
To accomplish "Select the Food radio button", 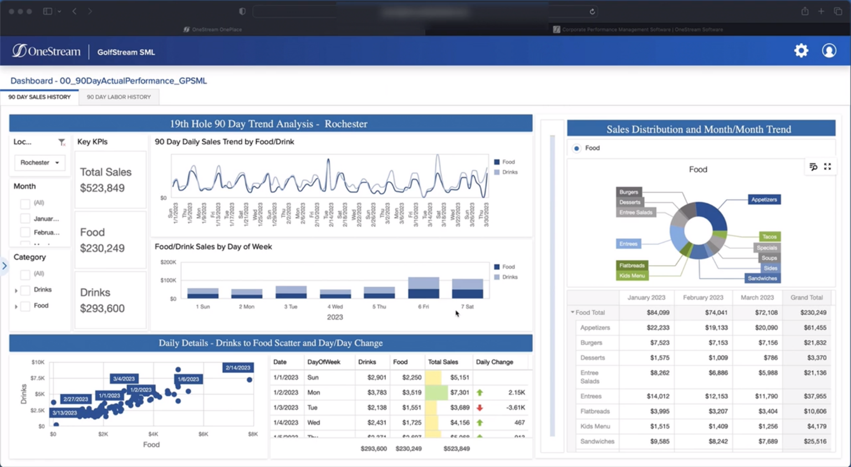I will [577, 148].
